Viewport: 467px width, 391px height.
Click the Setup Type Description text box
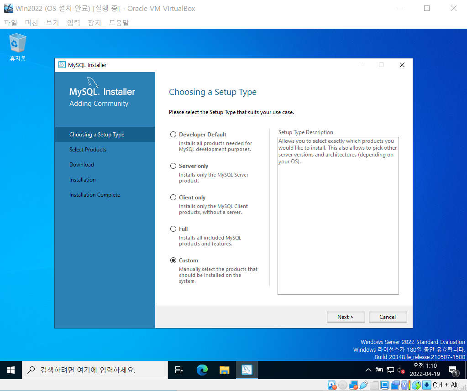pos(338,216)
